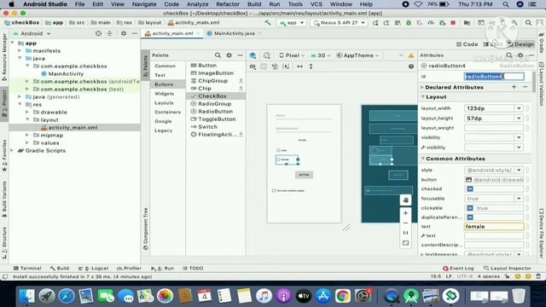Screen dimensions: 546x307
Task: Open the Terminal tool window
Action: point(27,269)
